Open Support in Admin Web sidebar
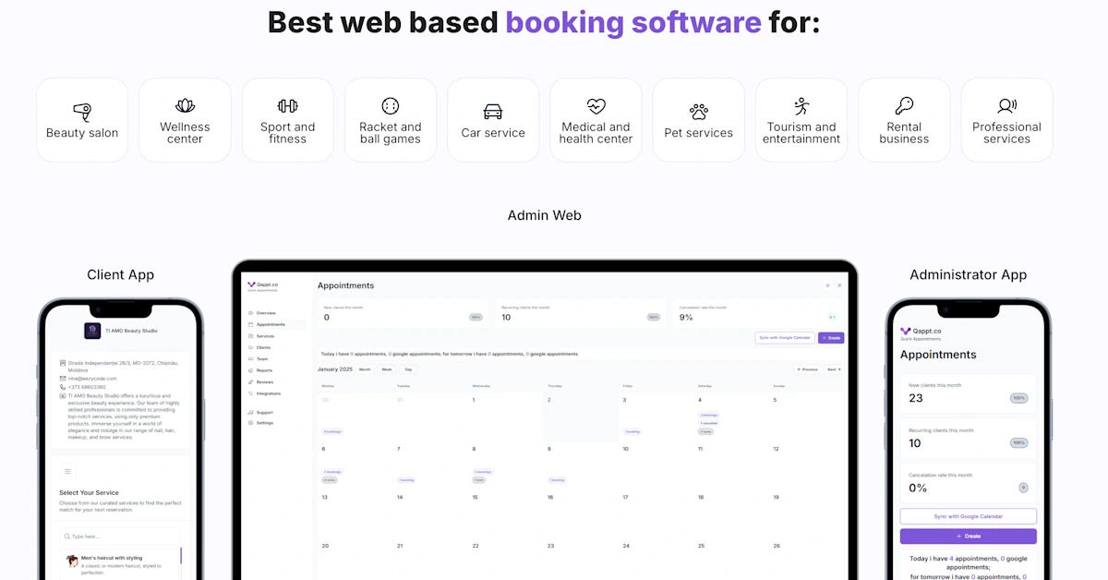The width and height of the screenshot is (1108, 580). coord(260,412)
